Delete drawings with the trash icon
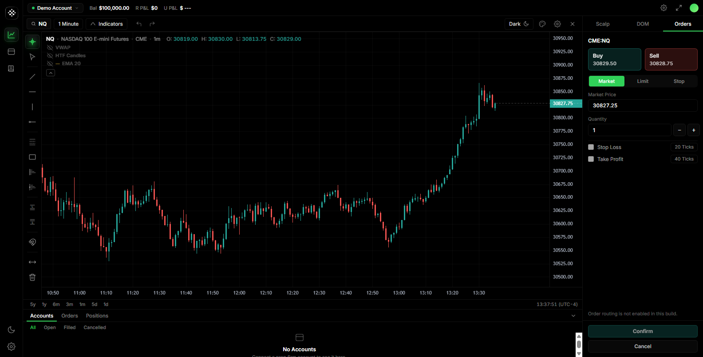The image size is (703, 357). click(32, 277)
